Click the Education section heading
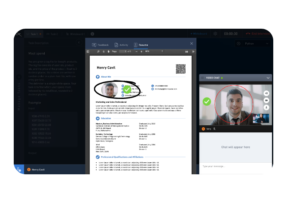Image resolution: width=287 pixels, height=203 pixels. [106, 118]
